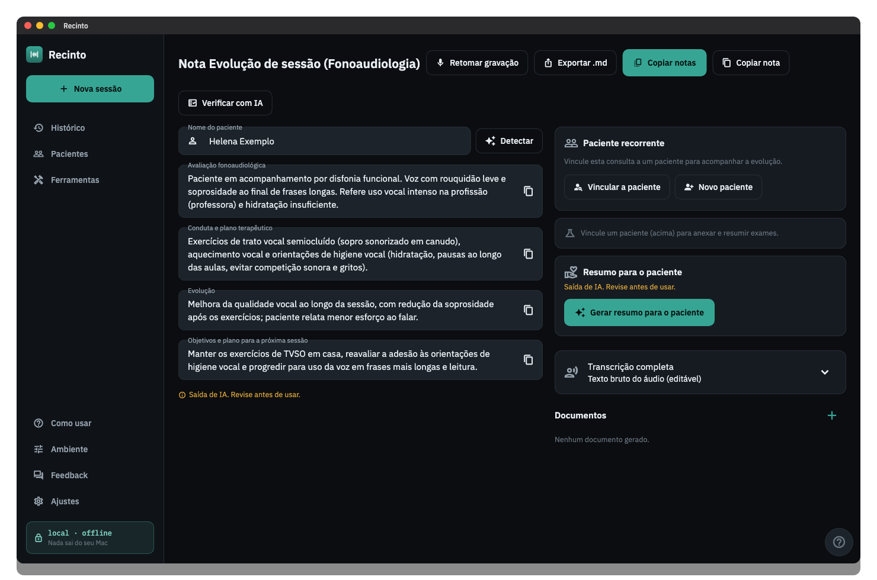Screen dimensions: 877x580
Task: Click 'Nenhum documento gerado.' text
Action: pos(601,440)
